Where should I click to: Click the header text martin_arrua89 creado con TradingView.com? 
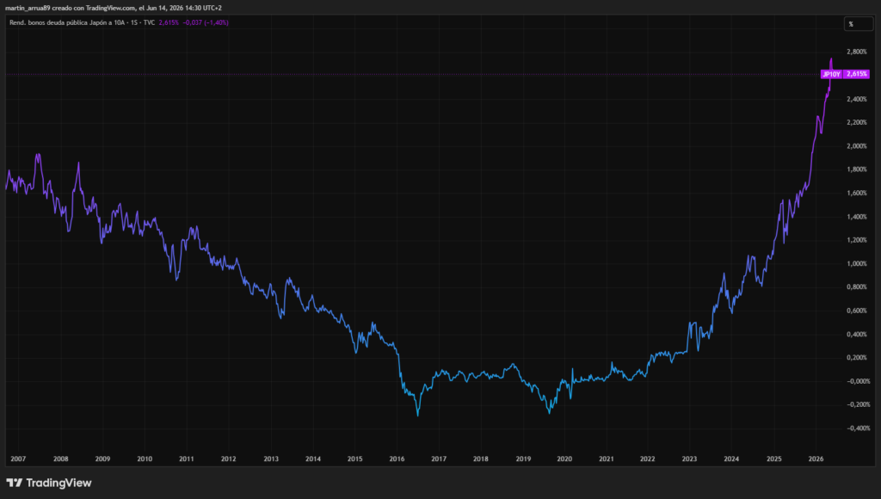click(x=71, y=8)
